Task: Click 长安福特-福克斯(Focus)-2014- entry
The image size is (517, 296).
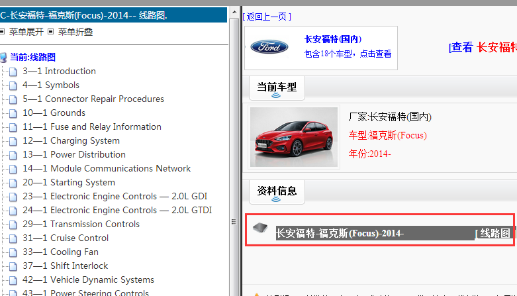Action: (x=340, y=233)
